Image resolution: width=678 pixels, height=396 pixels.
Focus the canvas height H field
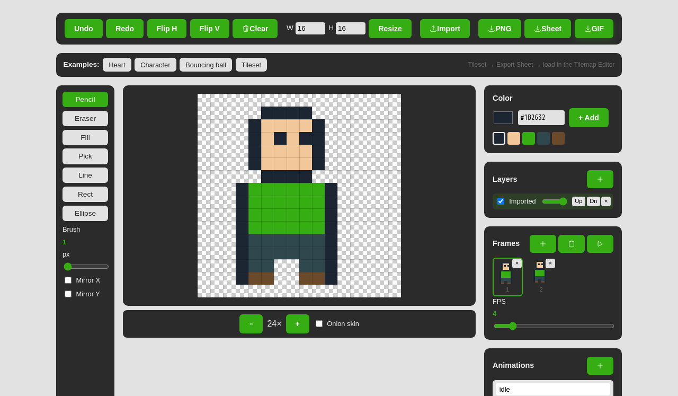pyautogui.click(x=351, y=29)
